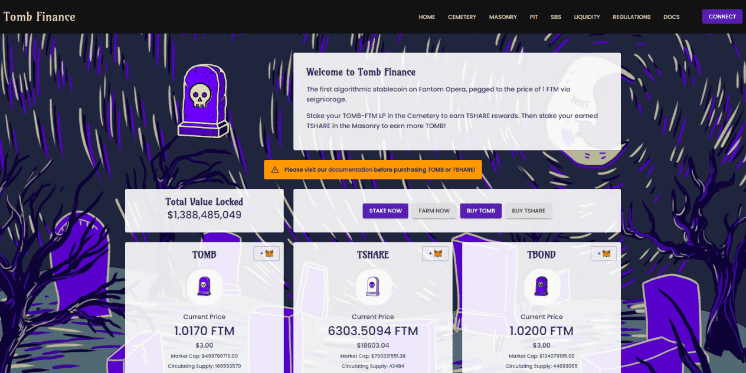
Task: Click the Tomb Finance site title
Action: point(40,17)
